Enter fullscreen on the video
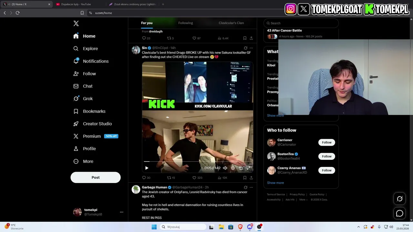Screen dimensions: 413x232 248,168
